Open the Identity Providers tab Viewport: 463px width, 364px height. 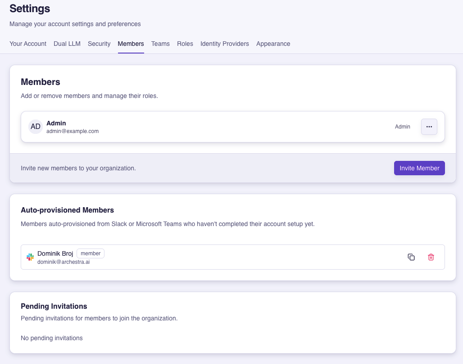[x=225, y=44]
